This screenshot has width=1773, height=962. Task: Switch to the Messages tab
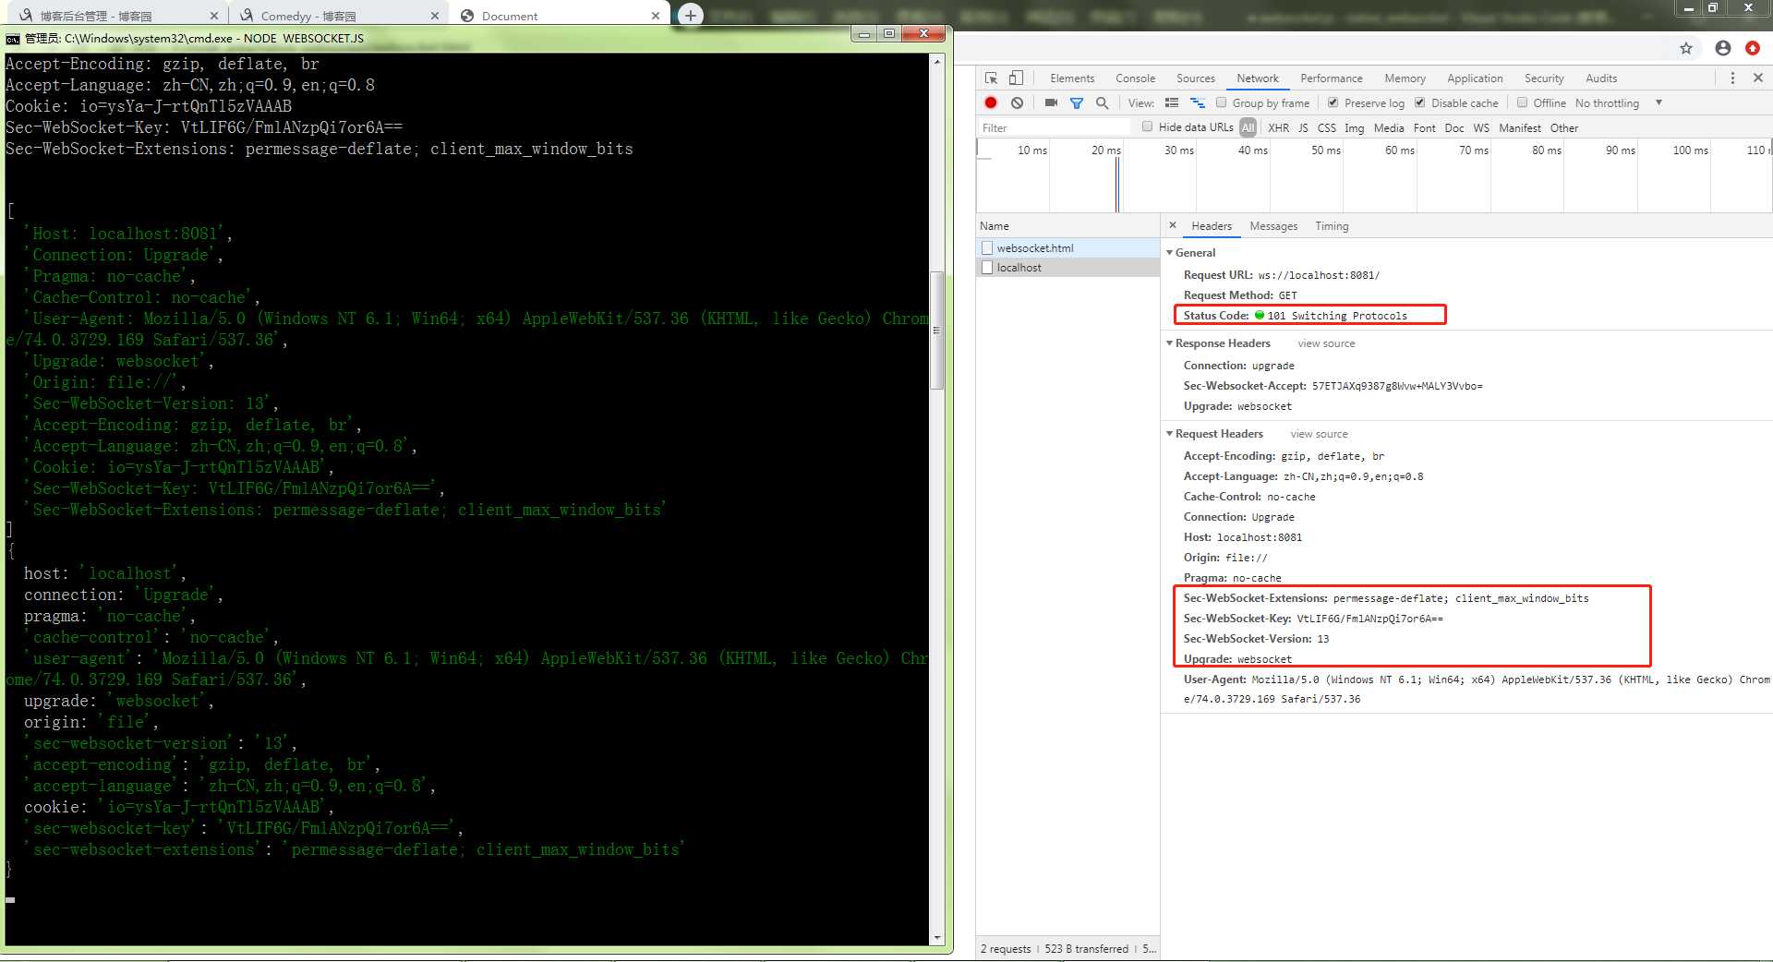1273,226
